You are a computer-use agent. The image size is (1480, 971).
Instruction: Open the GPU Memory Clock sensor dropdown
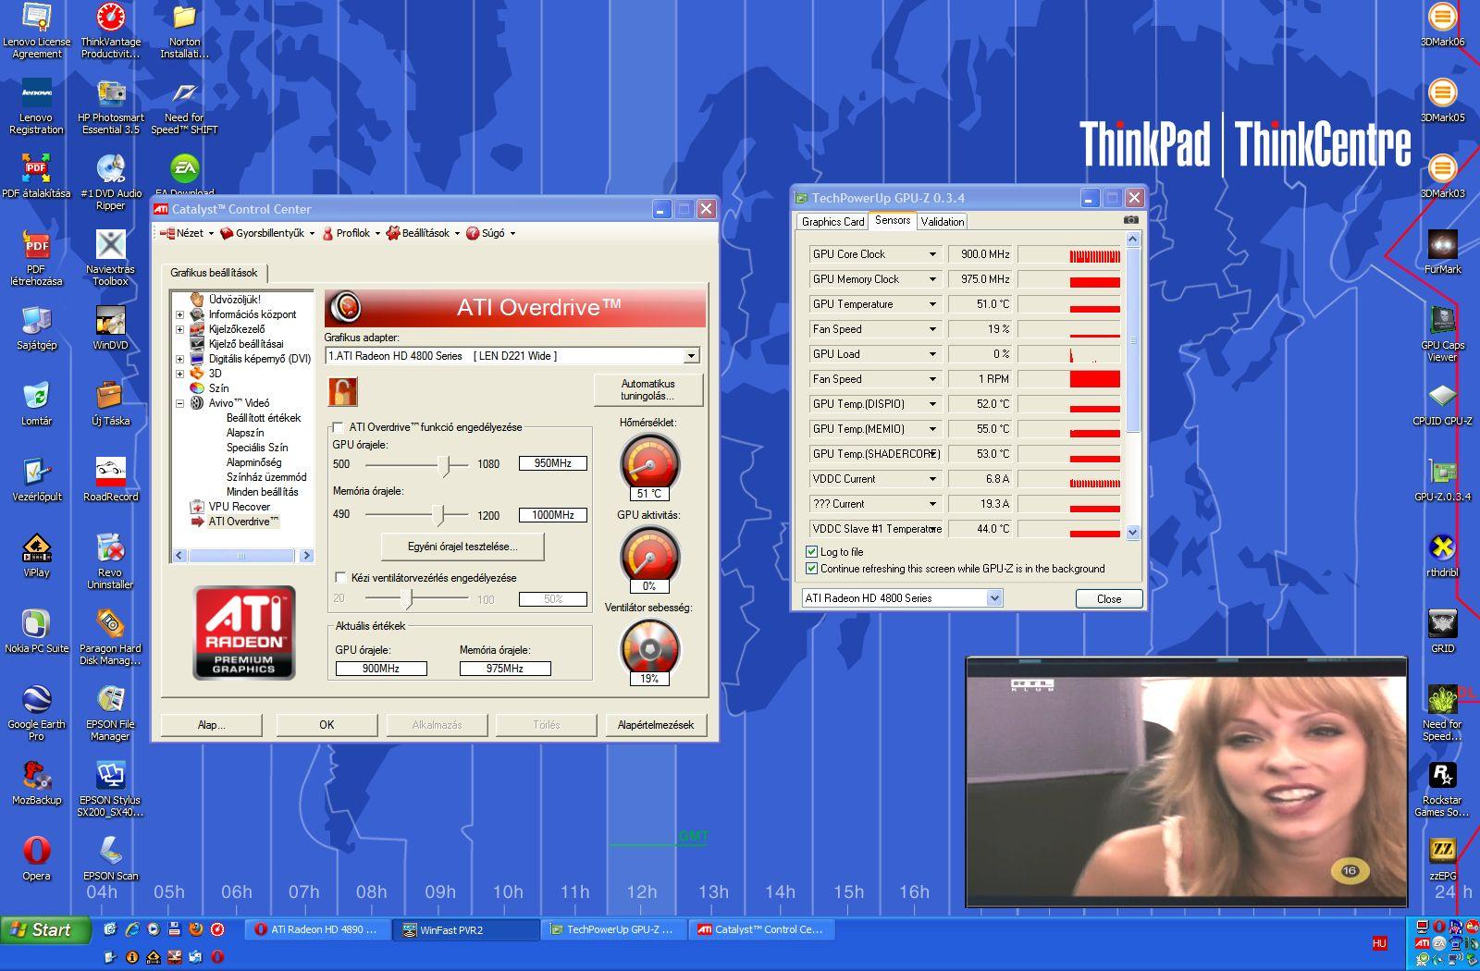[932, 279]
